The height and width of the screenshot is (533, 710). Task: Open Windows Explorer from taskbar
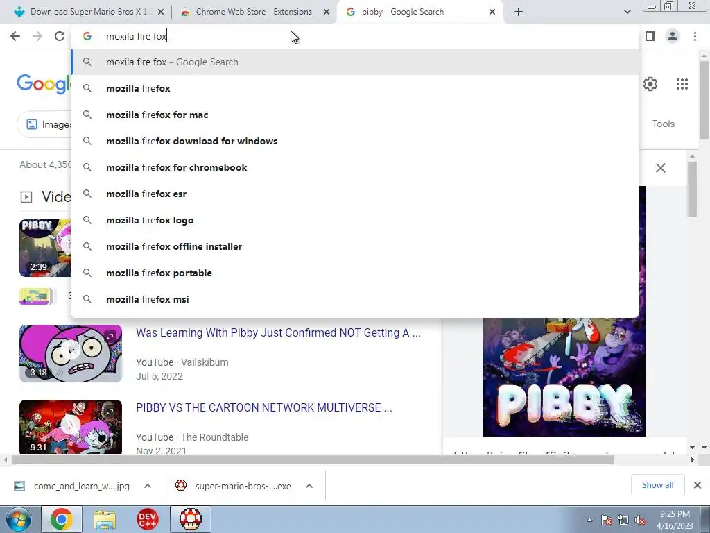pos(105,519)
